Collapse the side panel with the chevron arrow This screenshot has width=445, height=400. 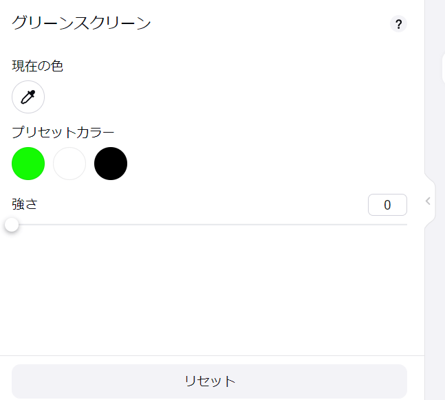(x=428, y=201)
